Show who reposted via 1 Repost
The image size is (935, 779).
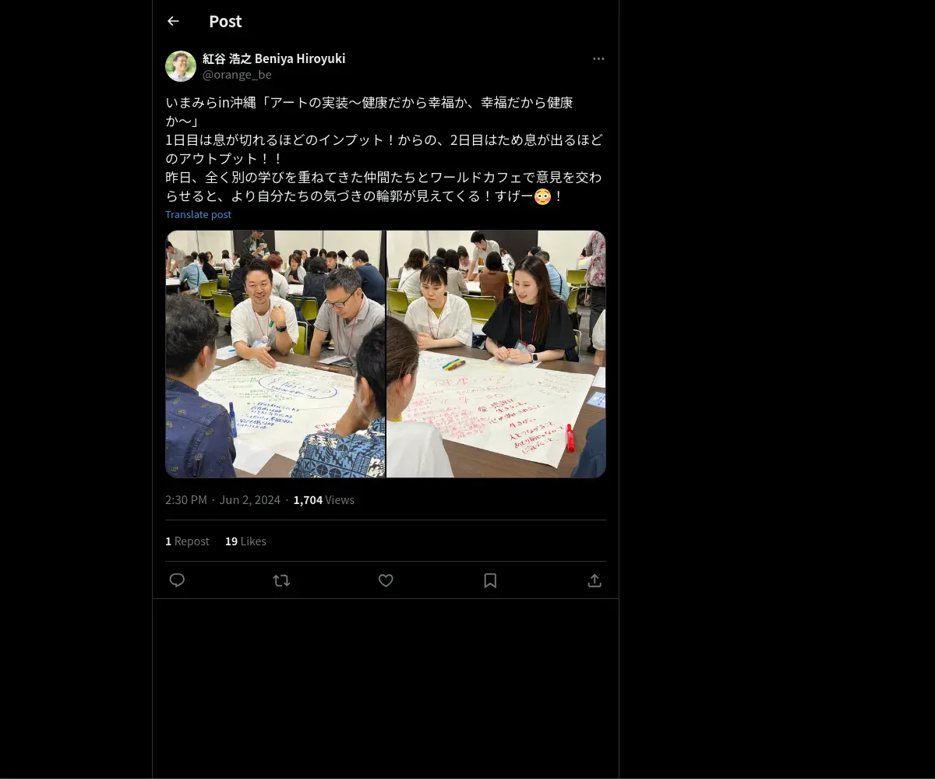pyautogui.click(x=187, y=541)
